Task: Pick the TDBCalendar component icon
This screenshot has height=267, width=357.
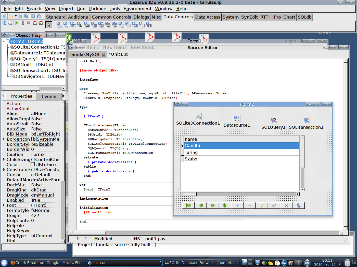Action: click(135, 25)
